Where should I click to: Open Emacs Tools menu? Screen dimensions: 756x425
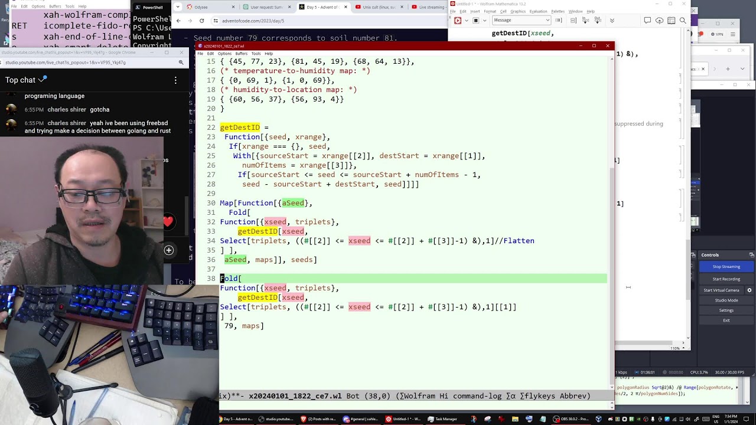click(256, 54)
